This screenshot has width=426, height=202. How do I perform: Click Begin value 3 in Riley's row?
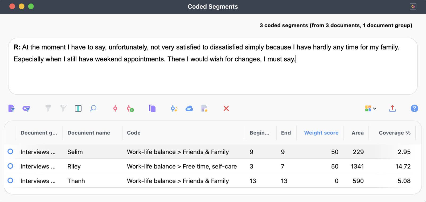click(x=251, y=166)
